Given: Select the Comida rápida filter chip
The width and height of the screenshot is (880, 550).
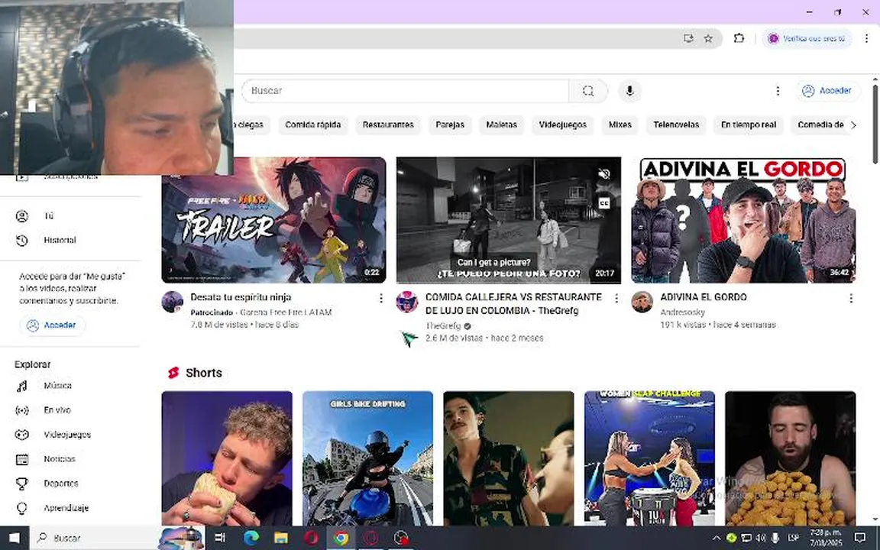Looking at the screenshot, I should [312, 125].
